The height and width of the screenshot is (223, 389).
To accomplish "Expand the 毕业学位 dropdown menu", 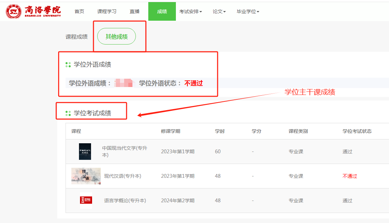I will pos(248,11).
